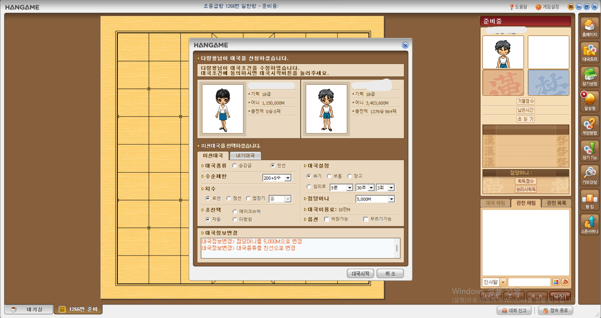Open the 졸 handicap piece dropdown
601x318 pixels.
click(280, 199)
